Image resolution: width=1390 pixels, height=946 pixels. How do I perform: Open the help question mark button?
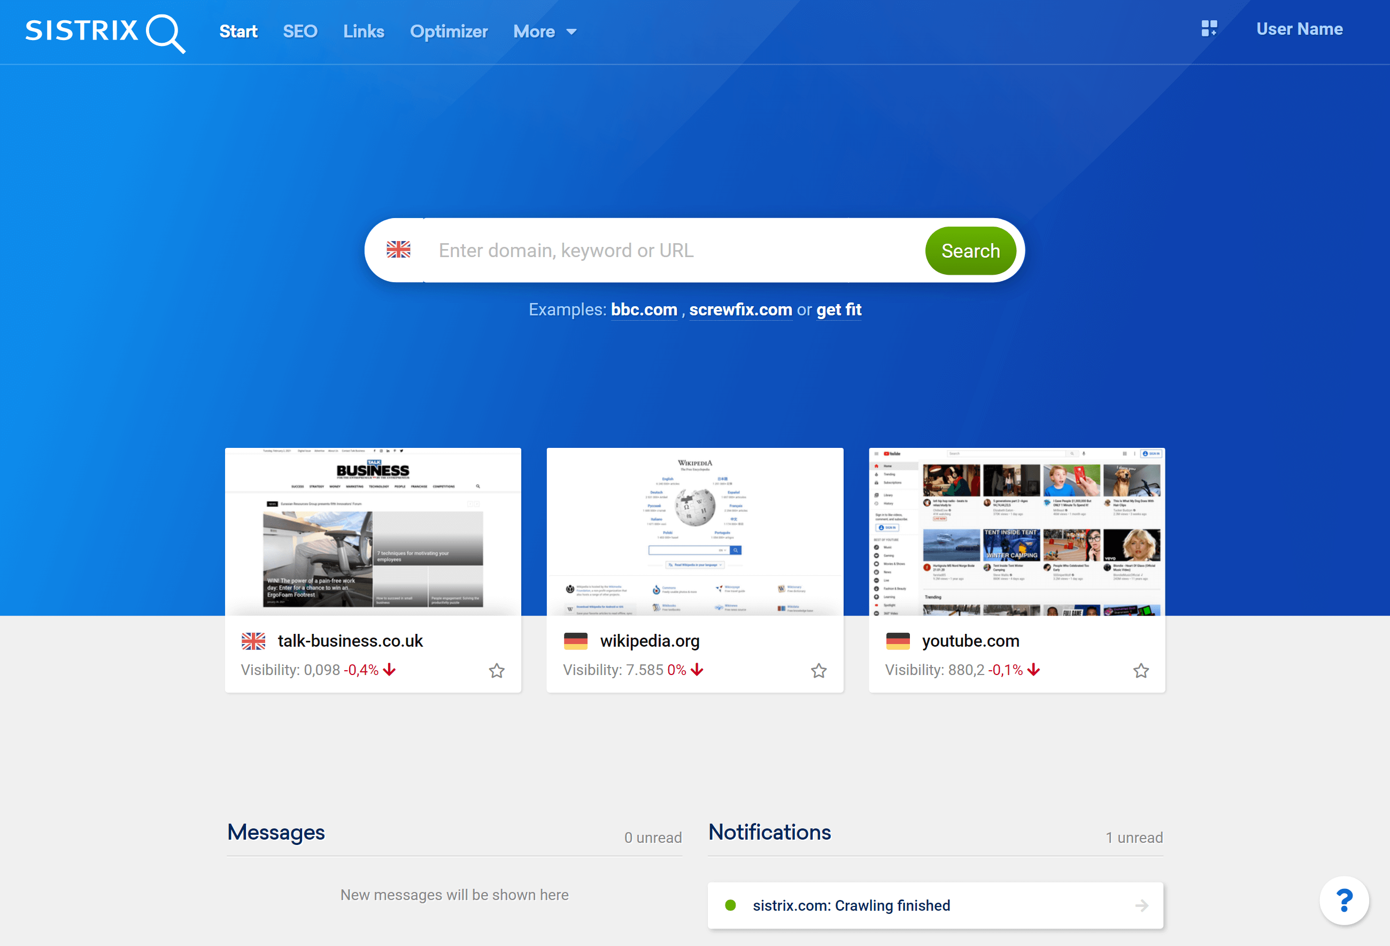tap(1344, 901)
